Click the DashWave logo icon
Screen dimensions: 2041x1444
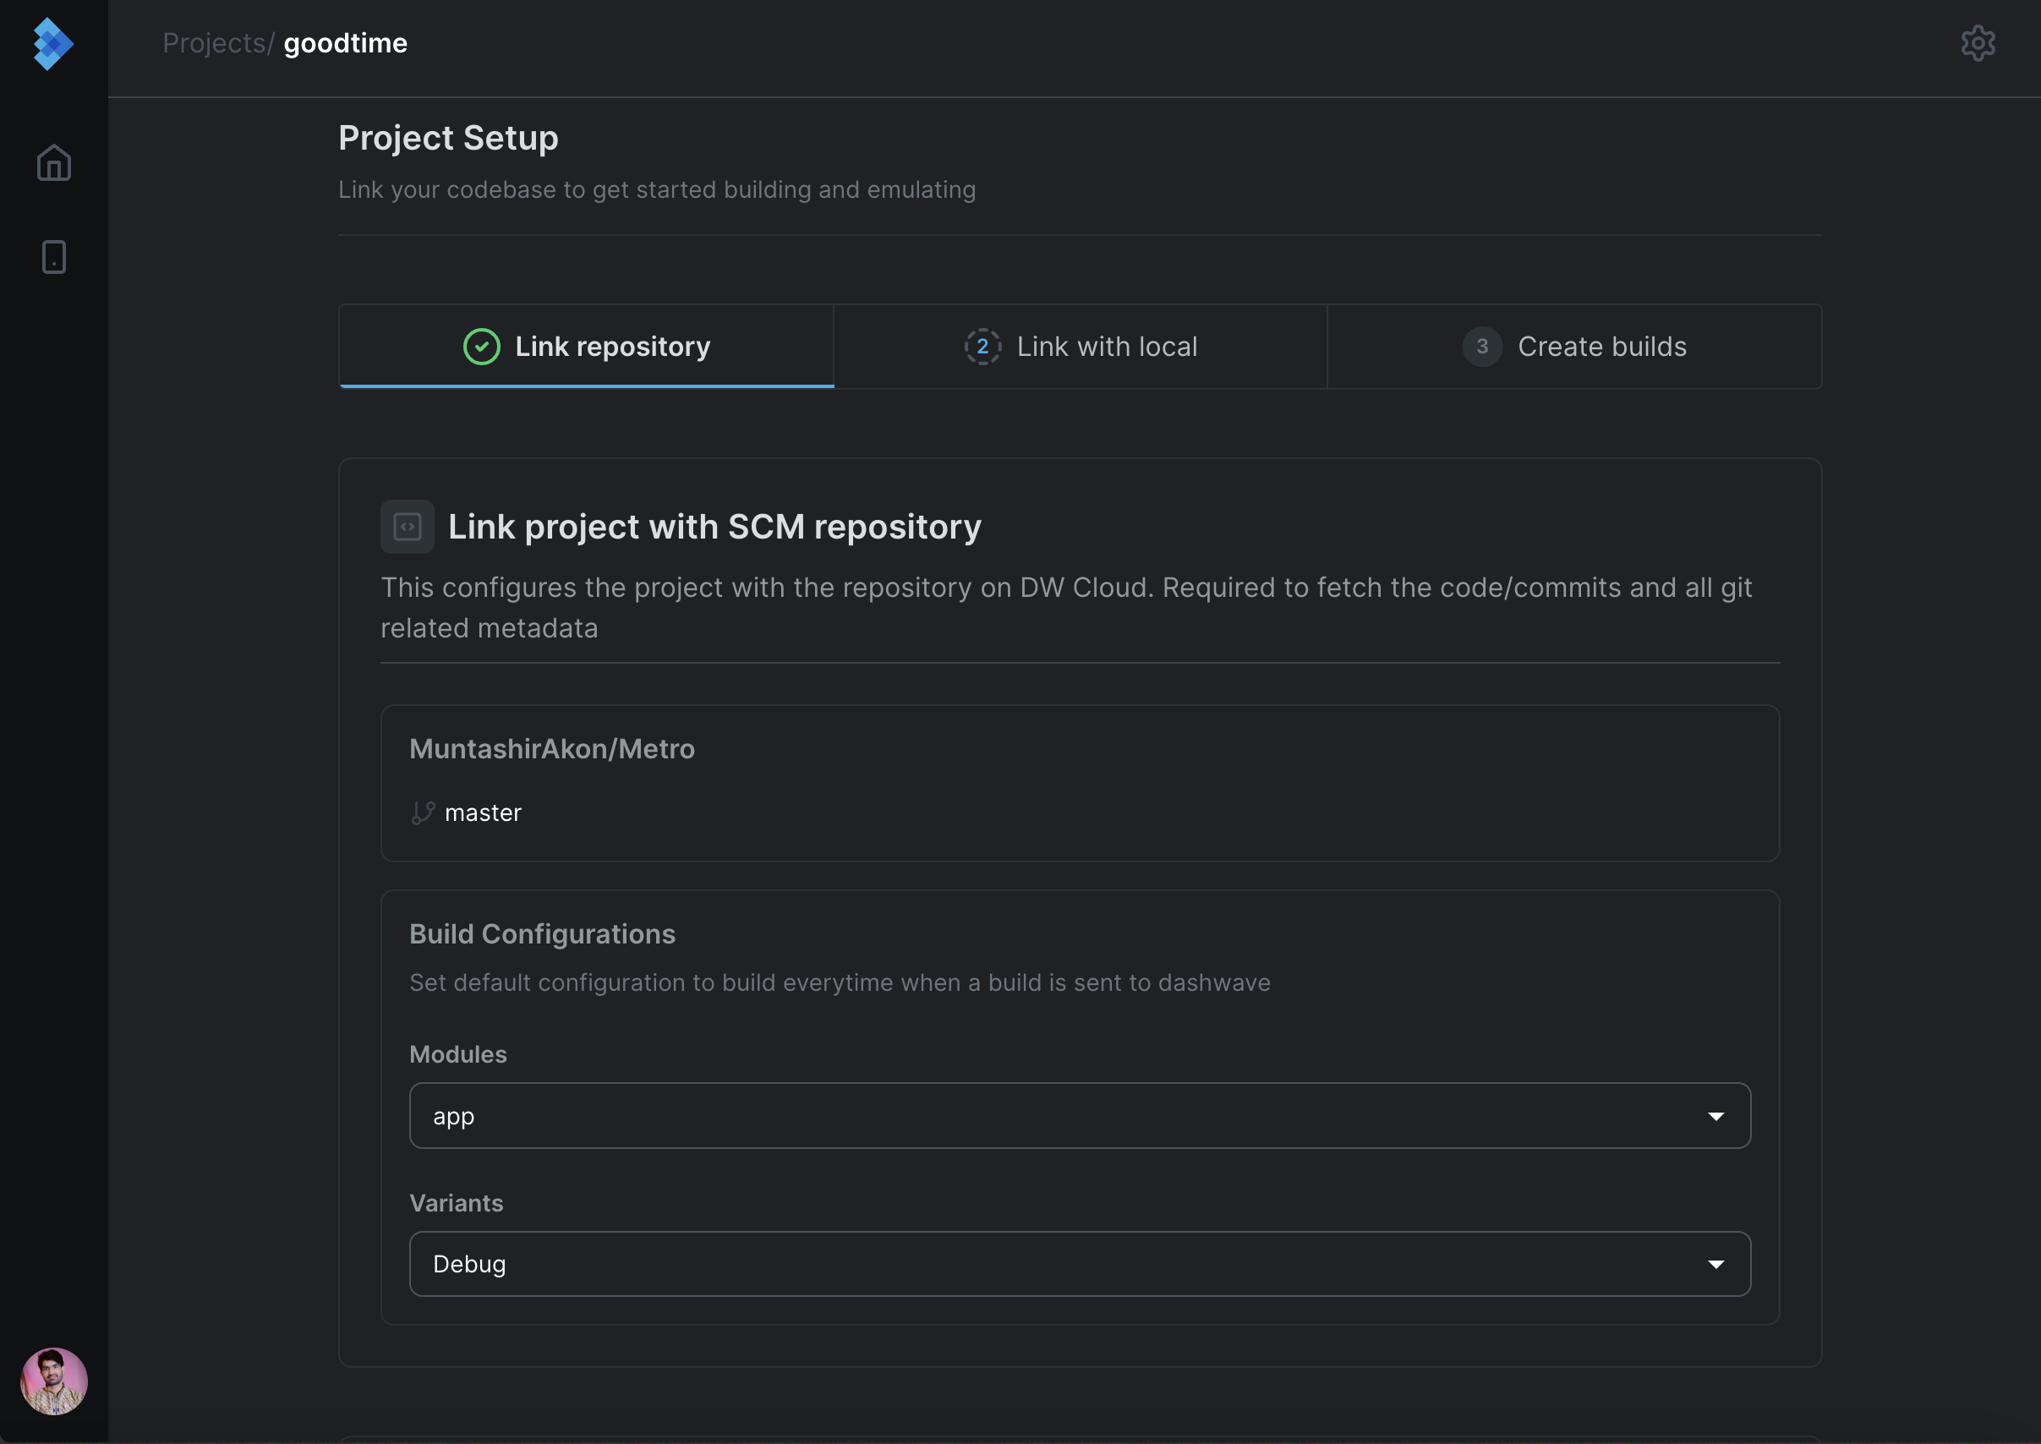pos(52,44)
